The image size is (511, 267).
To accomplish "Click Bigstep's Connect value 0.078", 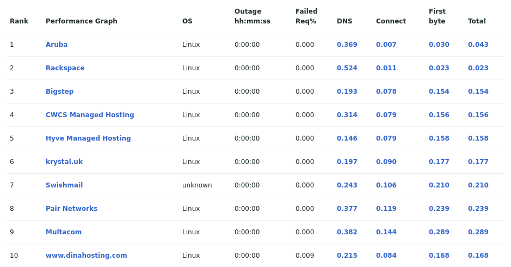I will [386, 92].
